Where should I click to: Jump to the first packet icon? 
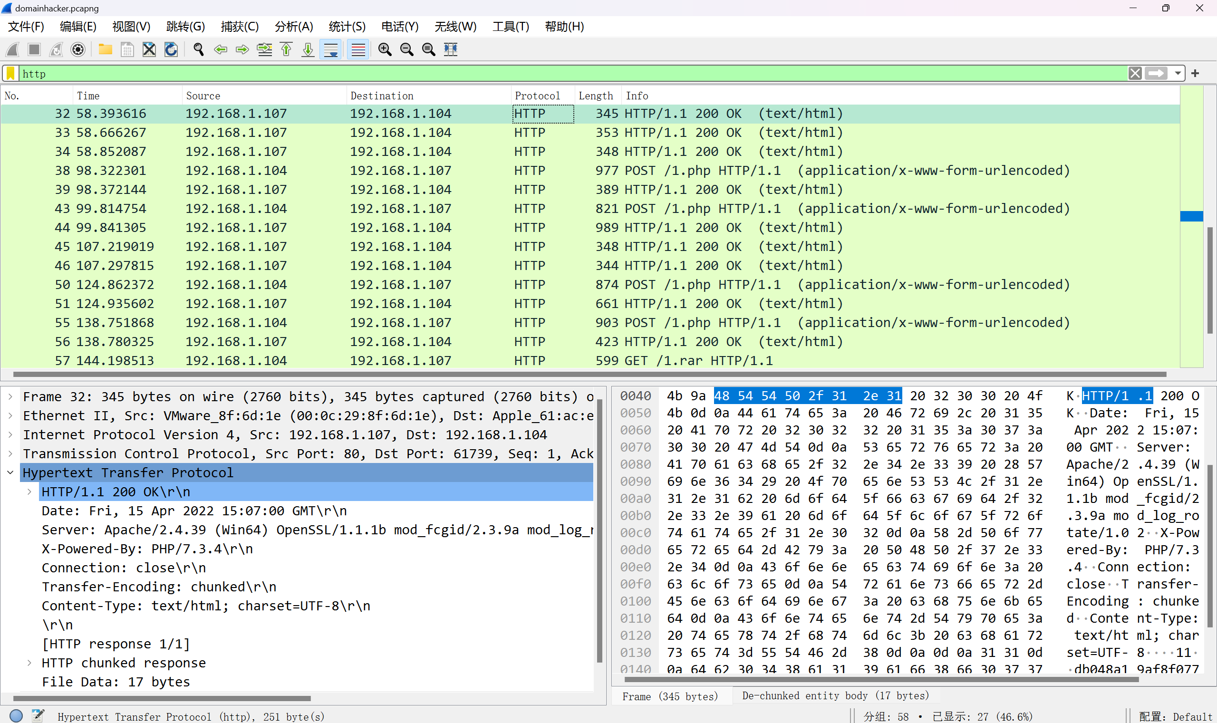(x=287, y=49)
